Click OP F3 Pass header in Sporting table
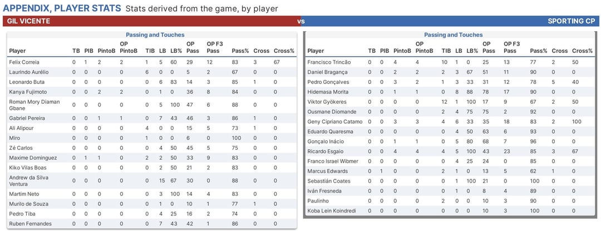 tap(511, 48)
